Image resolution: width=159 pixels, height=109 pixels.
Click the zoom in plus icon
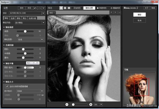tap(91, 105)
